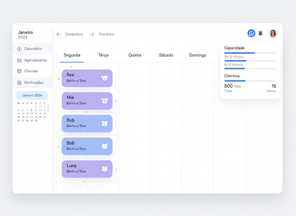Click the left arrow before Dezembro
The image size is (296, 216).
pyautogui.click(x=59, y=34)
